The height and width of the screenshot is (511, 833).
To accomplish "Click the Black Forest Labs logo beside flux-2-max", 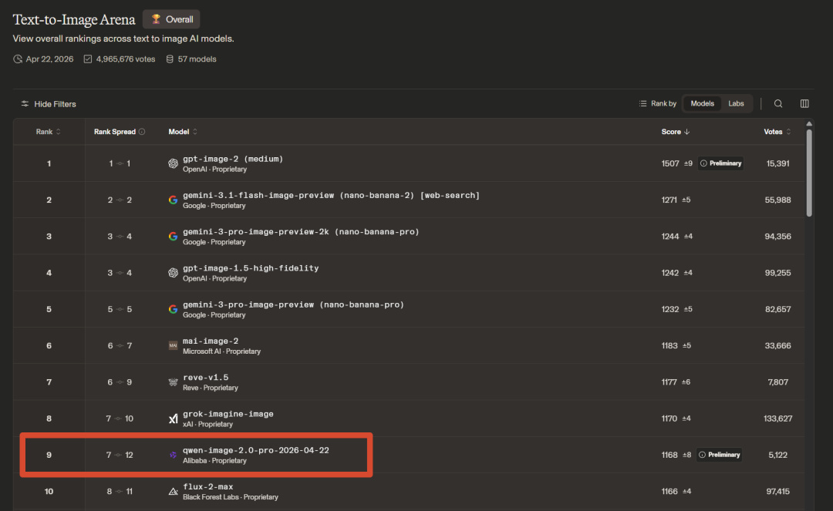I will 174,492.
